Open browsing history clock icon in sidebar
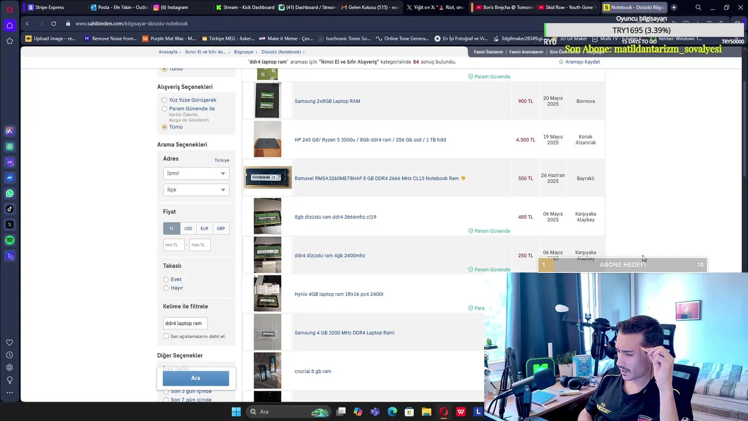 click(x=9, y=355)
